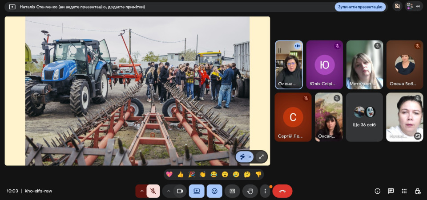Click the Зупинити презентацію button
The width and height of the screenshot is (427, 200).
tap(360, 7)
